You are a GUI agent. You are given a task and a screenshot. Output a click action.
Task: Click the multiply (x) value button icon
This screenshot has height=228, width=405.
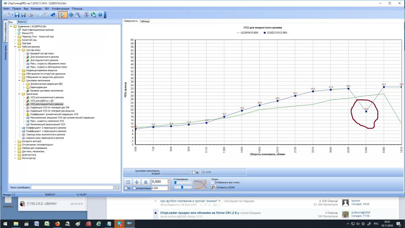pyautogui.click(x=145, y=182)
